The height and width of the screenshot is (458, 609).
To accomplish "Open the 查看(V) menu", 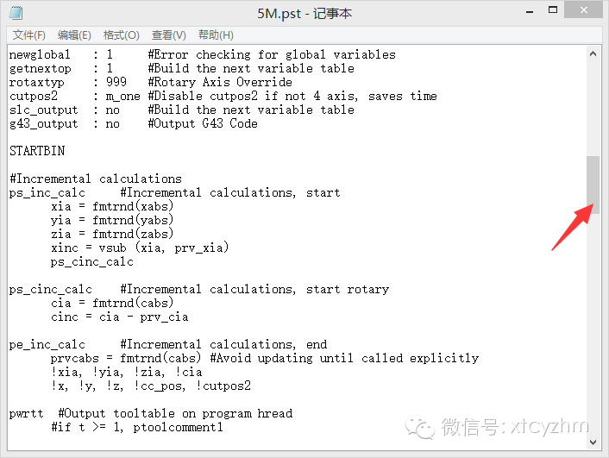I will coord(169,35).
